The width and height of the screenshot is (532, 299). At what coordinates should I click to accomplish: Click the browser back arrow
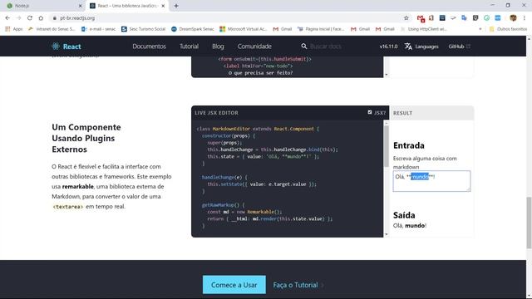point(7,18)
